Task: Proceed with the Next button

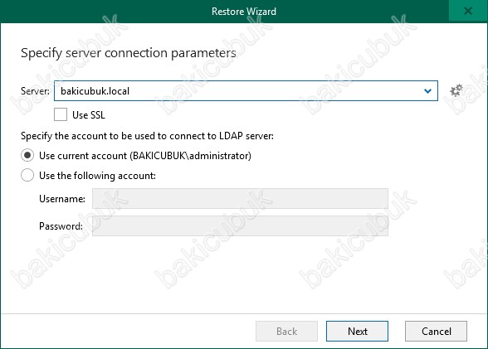Action: tap(357, 331)
